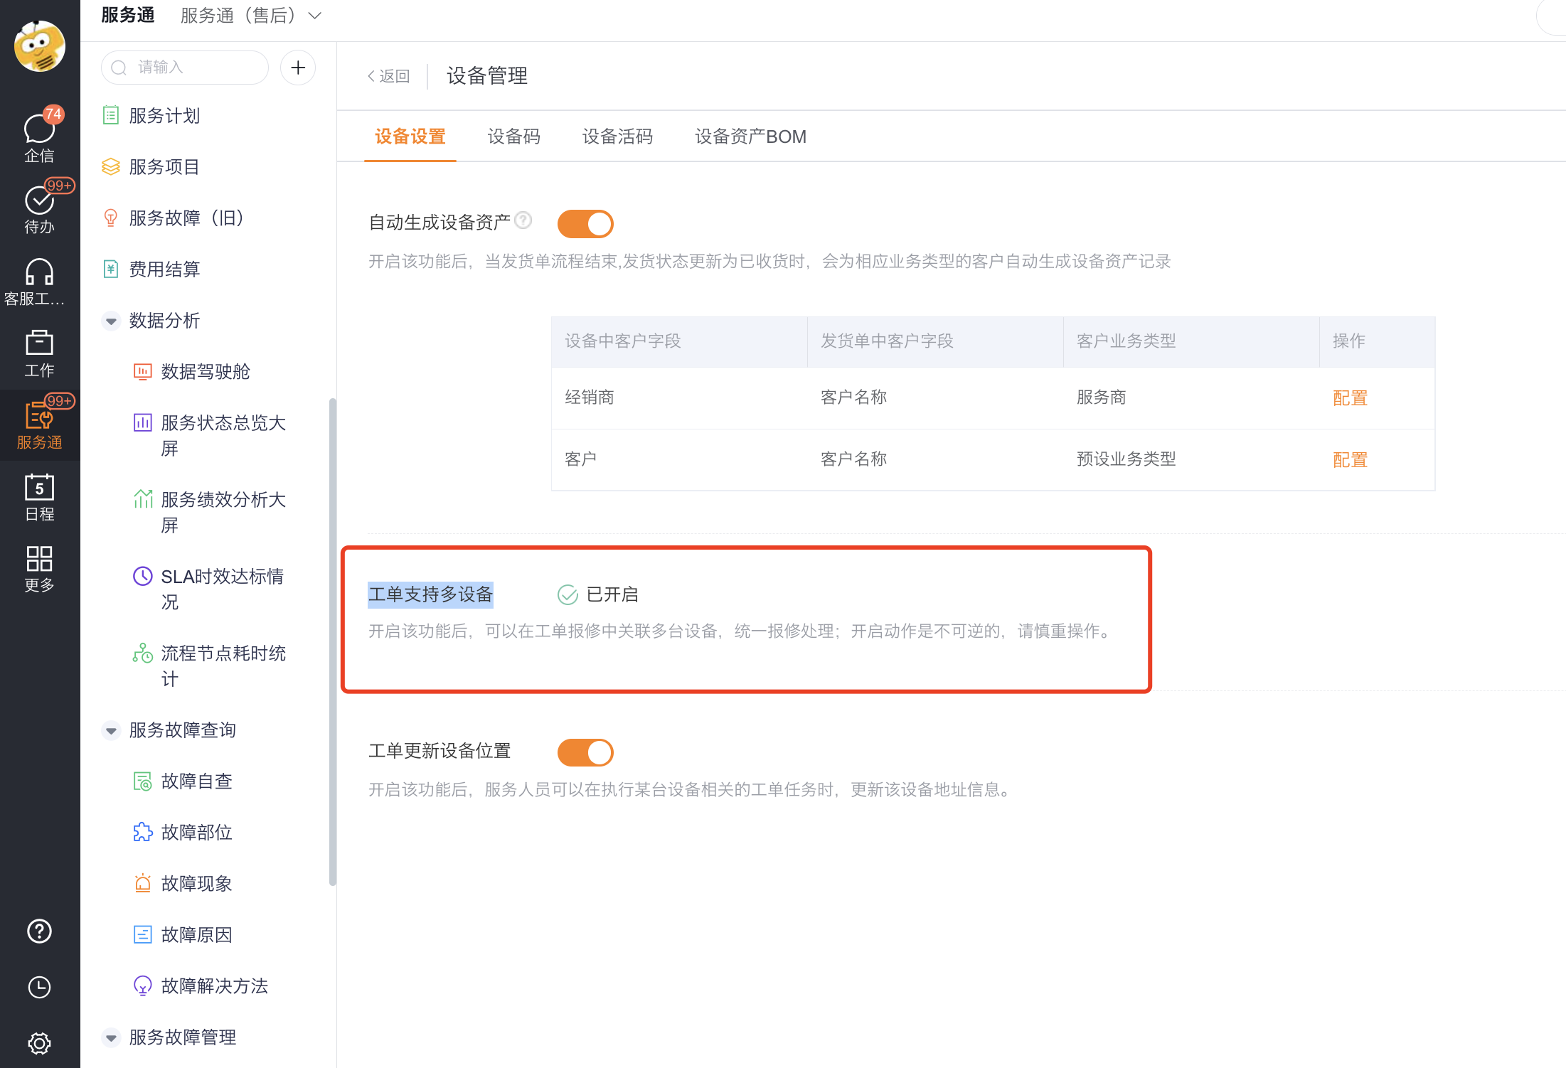Open the 服务通（售后）dropdown
Image resolution: width=1566 pixels, height=1068 pixels.
click(250, 16)
